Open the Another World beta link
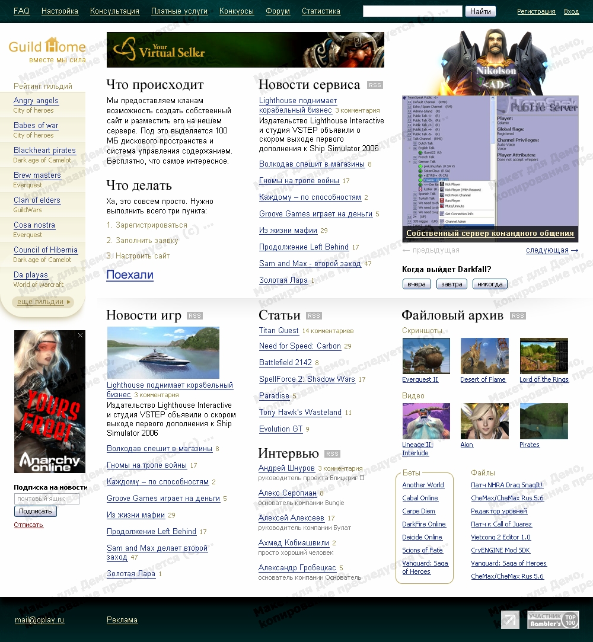The image size is (593, 642). click(x=423, y=485)
